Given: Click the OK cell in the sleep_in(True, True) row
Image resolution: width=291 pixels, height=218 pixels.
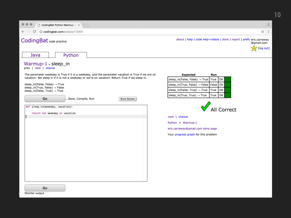Looking at the screenshot, I should point(221,95).
